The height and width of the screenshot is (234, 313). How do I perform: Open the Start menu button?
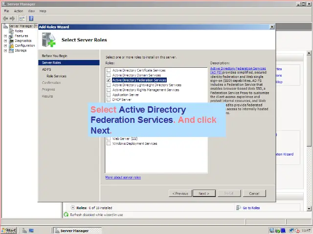(9, 231)
